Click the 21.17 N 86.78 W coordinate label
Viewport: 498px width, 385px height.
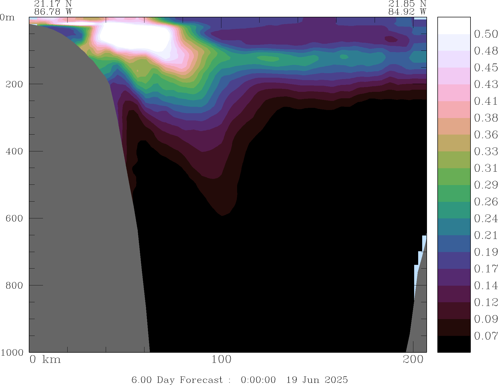pyautogui.click(x=53, y=7)
